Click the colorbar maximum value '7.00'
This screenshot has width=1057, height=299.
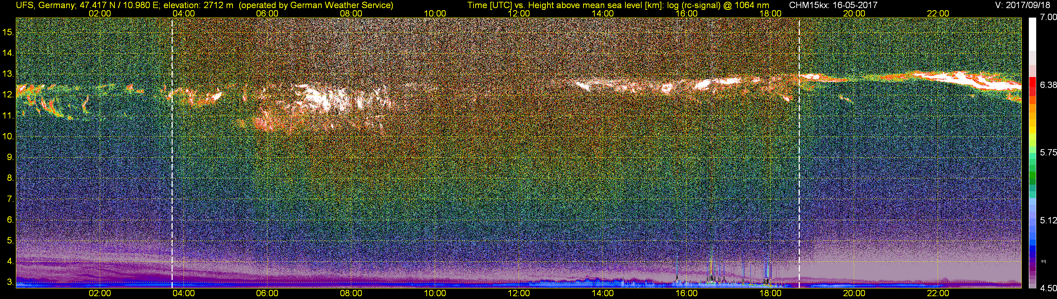coord(1048,17)
